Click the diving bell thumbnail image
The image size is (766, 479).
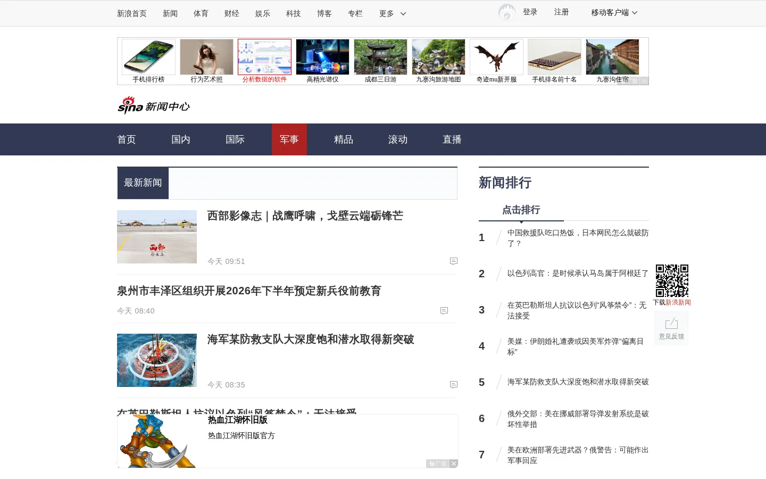(x=157, y=360)
